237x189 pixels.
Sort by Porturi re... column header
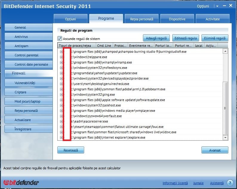[183, 45]
